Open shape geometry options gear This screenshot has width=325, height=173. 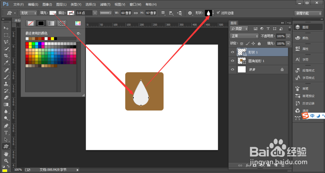point(190,13)
